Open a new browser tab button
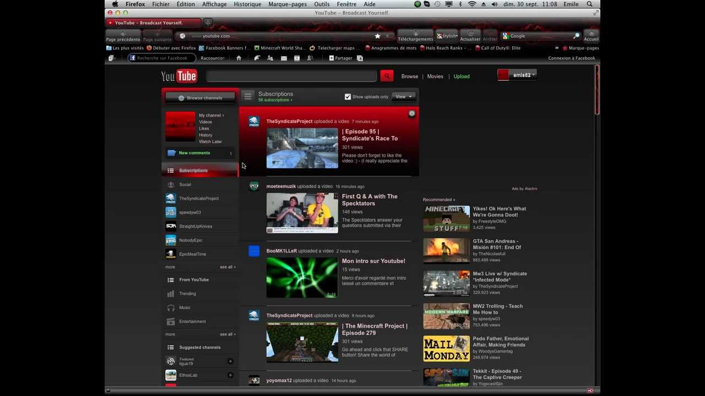The image size is (705, 396). pyautogui.click(x=208, y=23)
